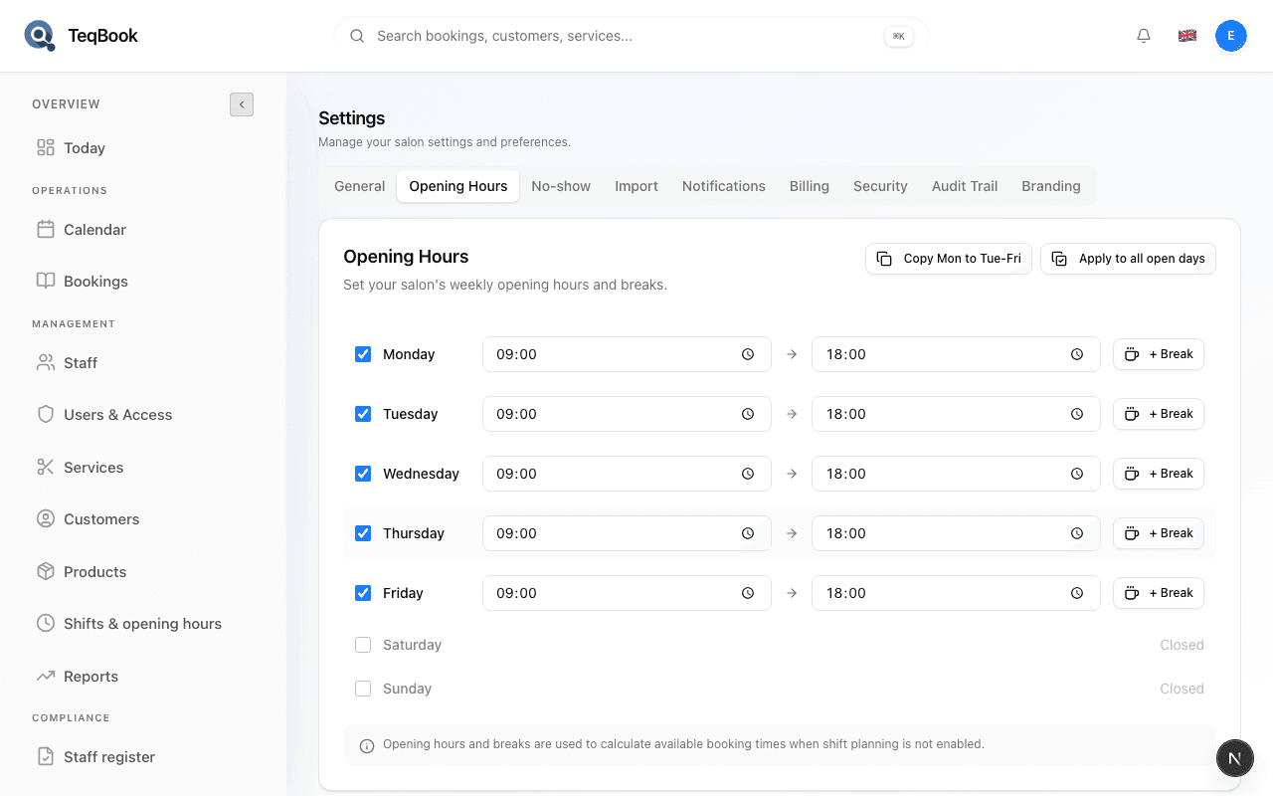Open Wednesday end time clock picker
1273x796 pixels.
(x=1077, y=474)
